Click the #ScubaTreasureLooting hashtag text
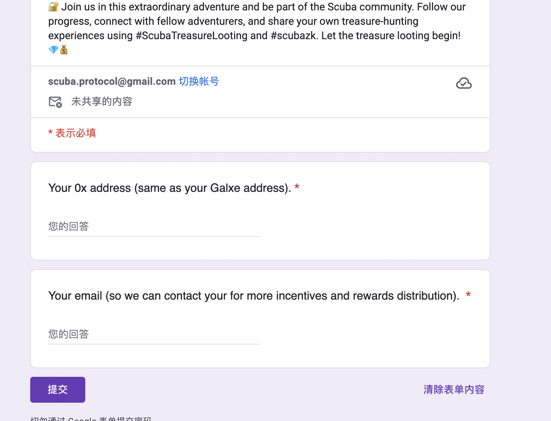Image resolution: width=551 pixels, height=421 pixels. [192, 36]
